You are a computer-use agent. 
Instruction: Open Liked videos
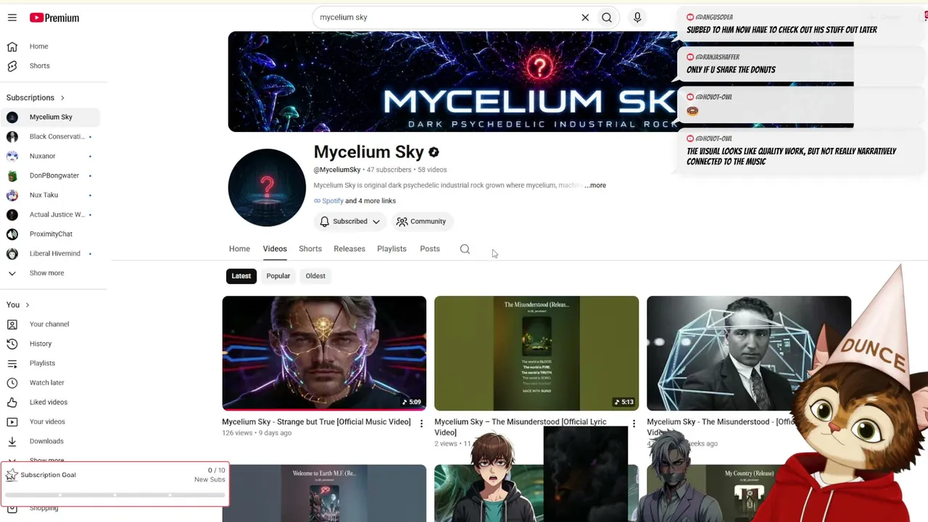tap(50, 402)
